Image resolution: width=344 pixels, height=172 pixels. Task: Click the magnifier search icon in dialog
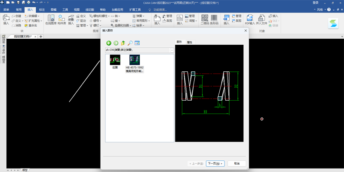point(130,43)
